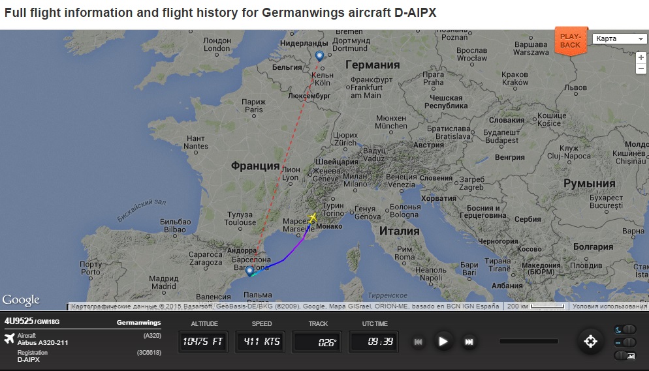This screenshot has width=649, height=371.
Task: Open the Карта map type dropdown
Action: click(619, 38)
